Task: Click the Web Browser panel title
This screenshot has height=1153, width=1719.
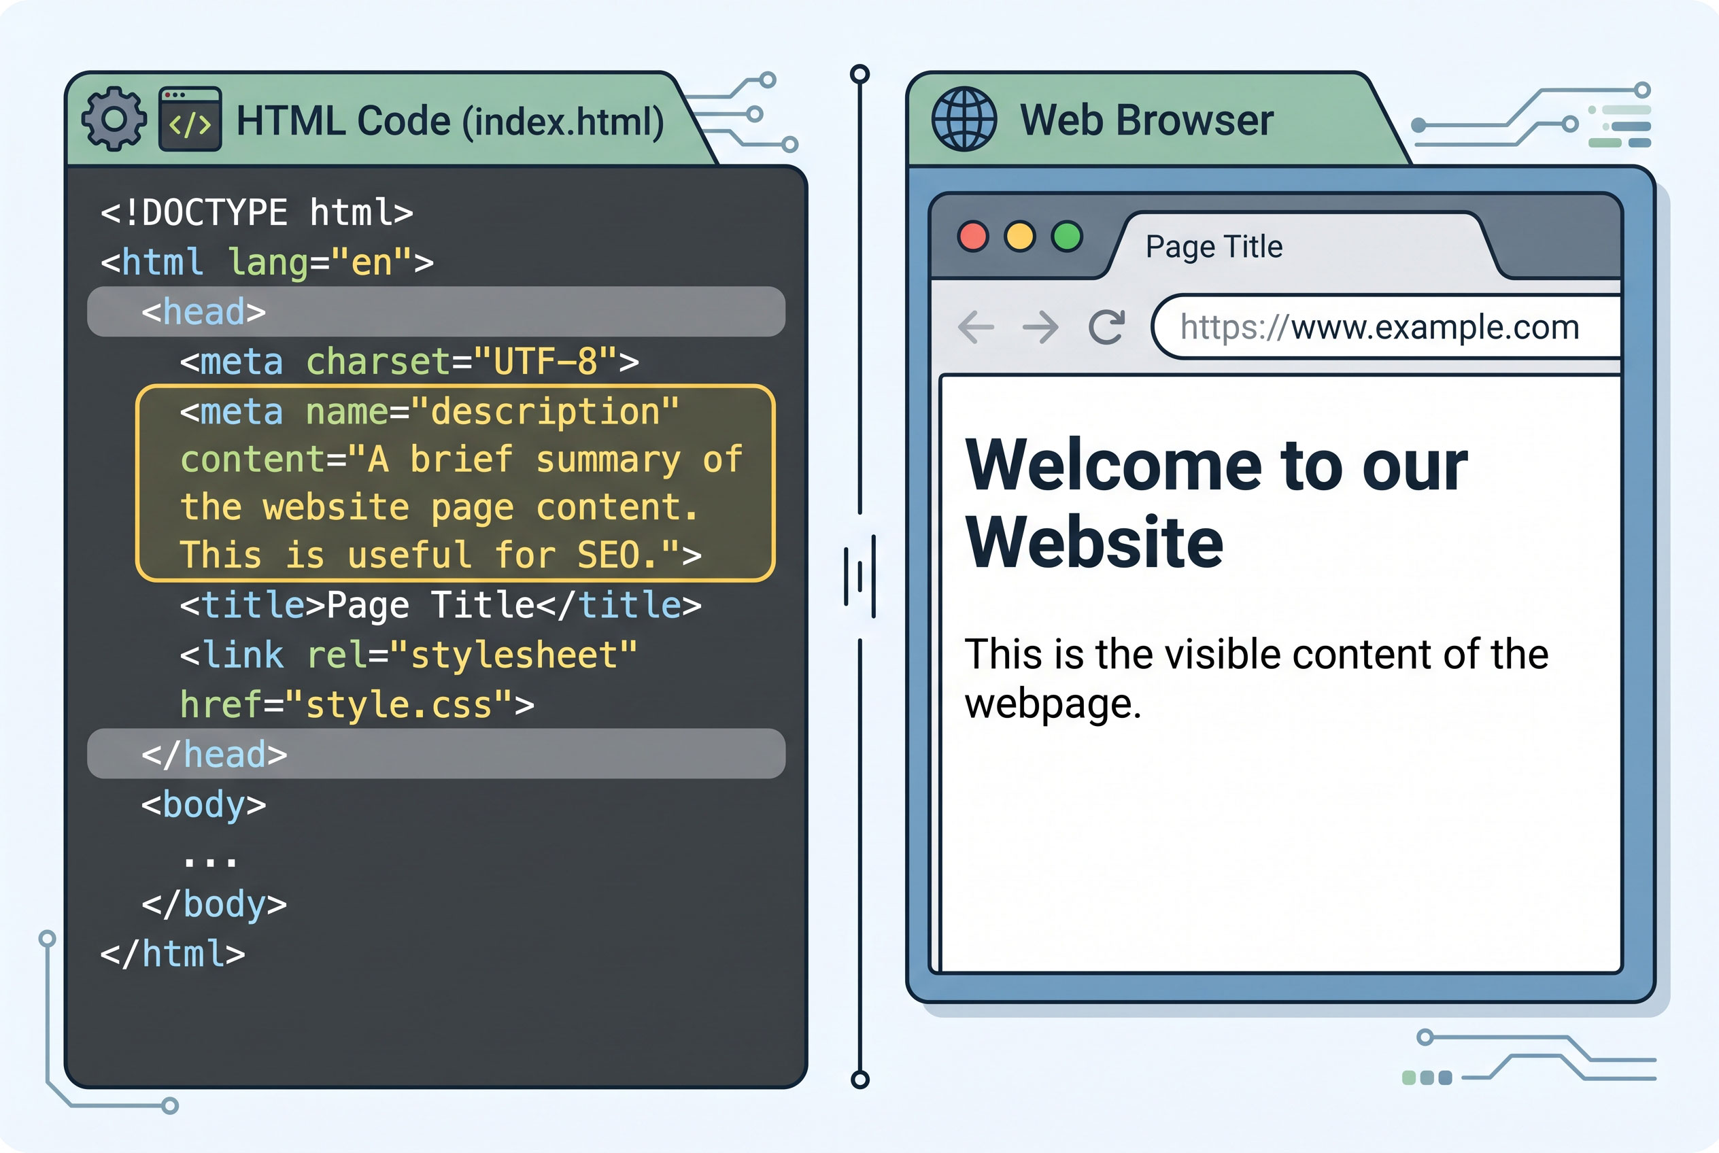Action: coord(1146,120)
